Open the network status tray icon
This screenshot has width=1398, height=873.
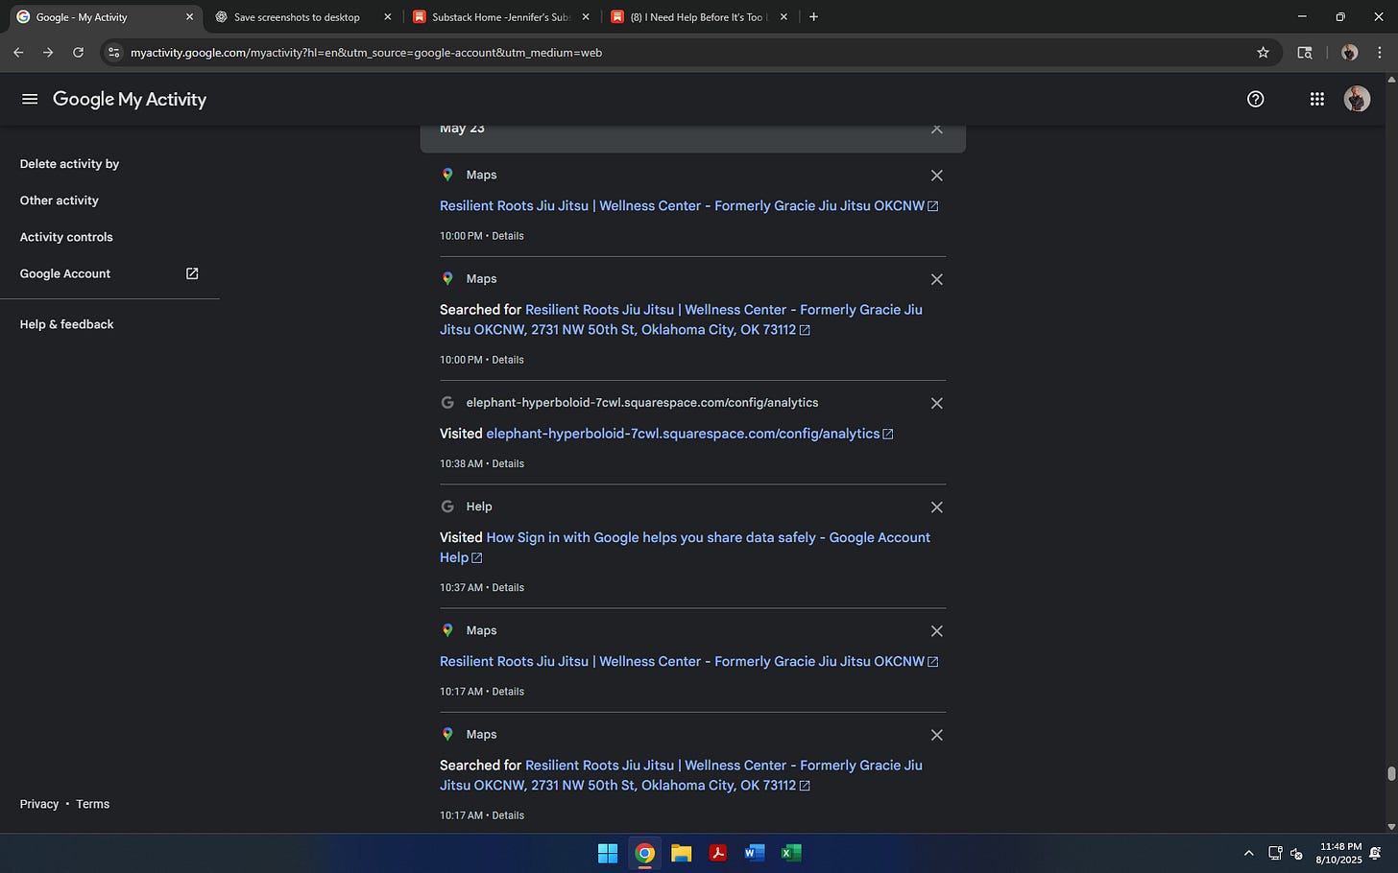[1275, 853]
